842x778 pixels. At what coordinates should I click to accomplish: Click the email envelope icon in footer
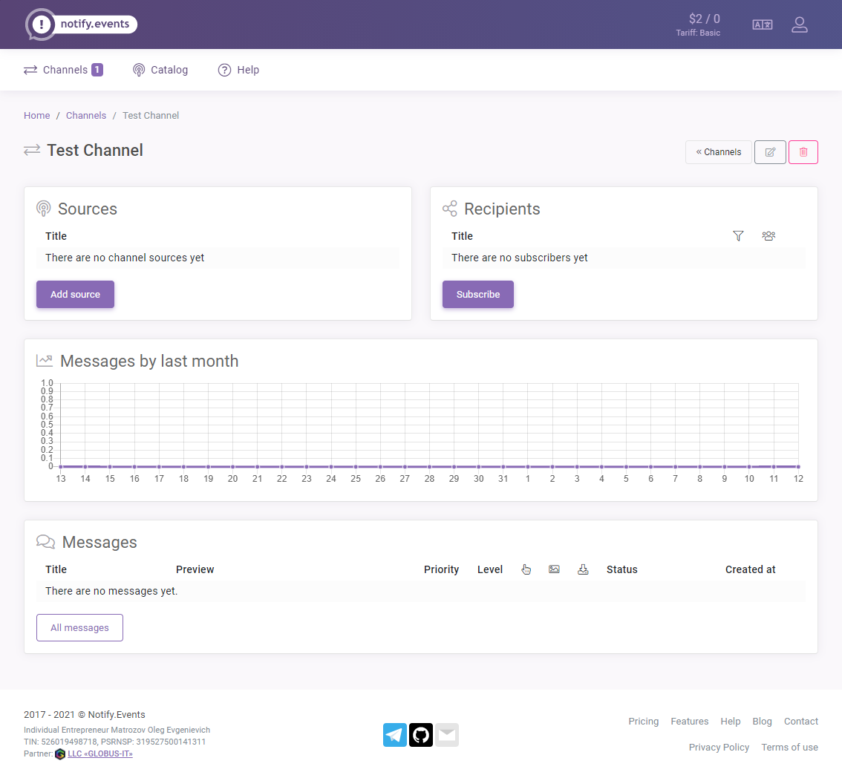point(447,735)
